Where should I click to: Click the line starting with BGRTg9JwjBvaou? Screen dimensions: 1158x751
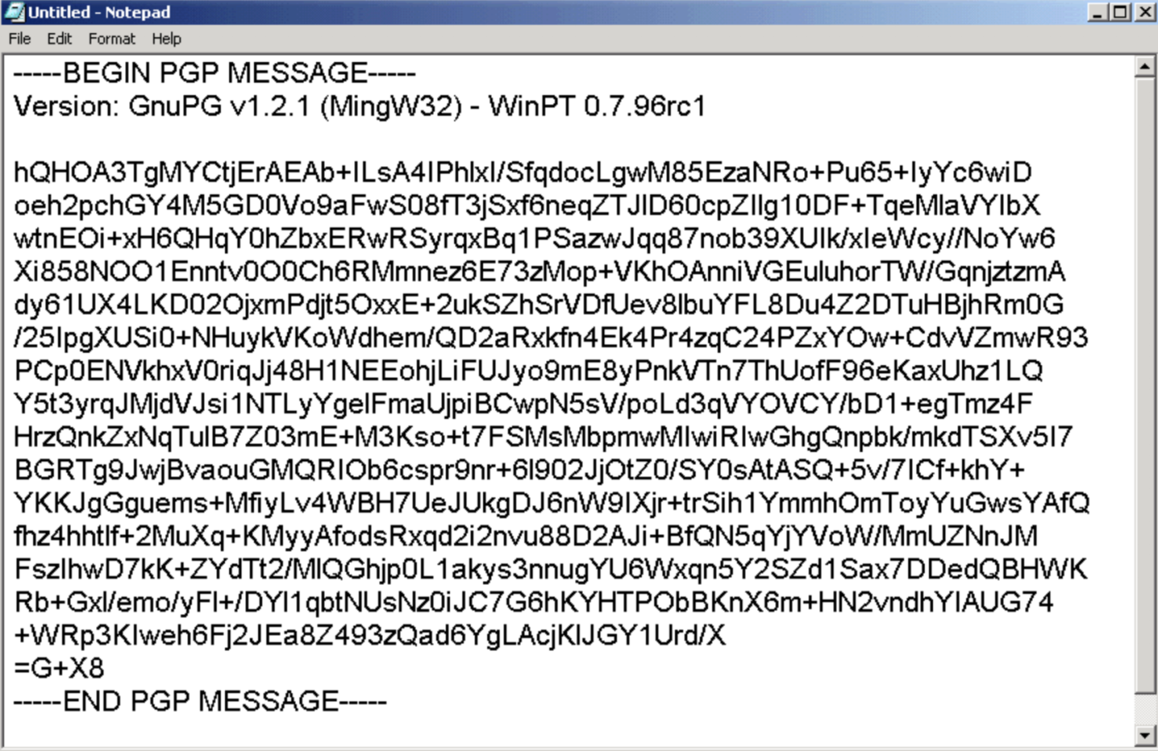(519, 470)
